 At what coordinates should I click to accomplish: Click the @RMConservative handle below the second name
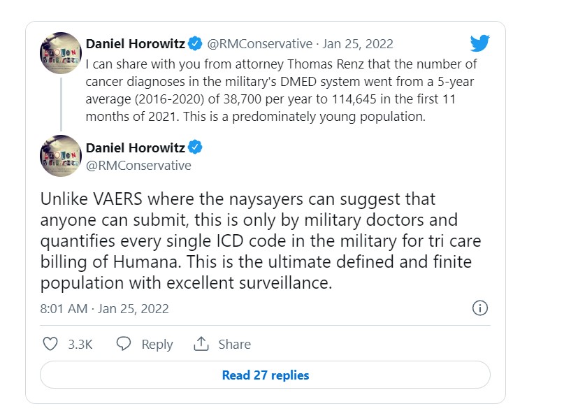(x=138, y=166)
